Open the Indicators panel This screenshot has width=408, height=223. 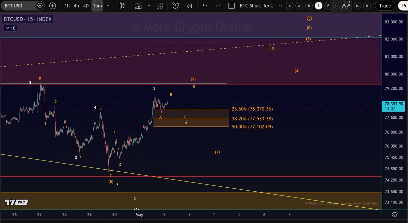pyautogui.click(x=138, y=6)
